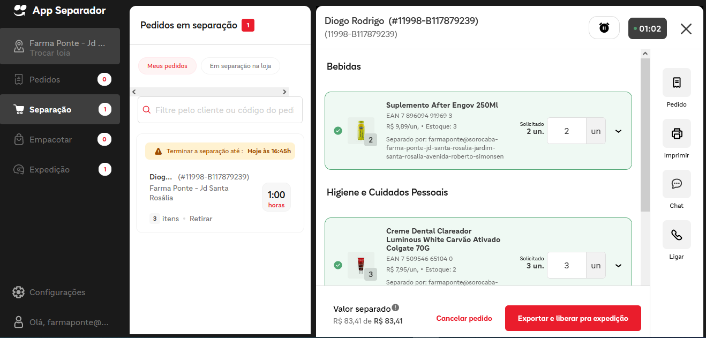Click the Pedido receipt icon
706x338 pixels.
pos(677,82)
